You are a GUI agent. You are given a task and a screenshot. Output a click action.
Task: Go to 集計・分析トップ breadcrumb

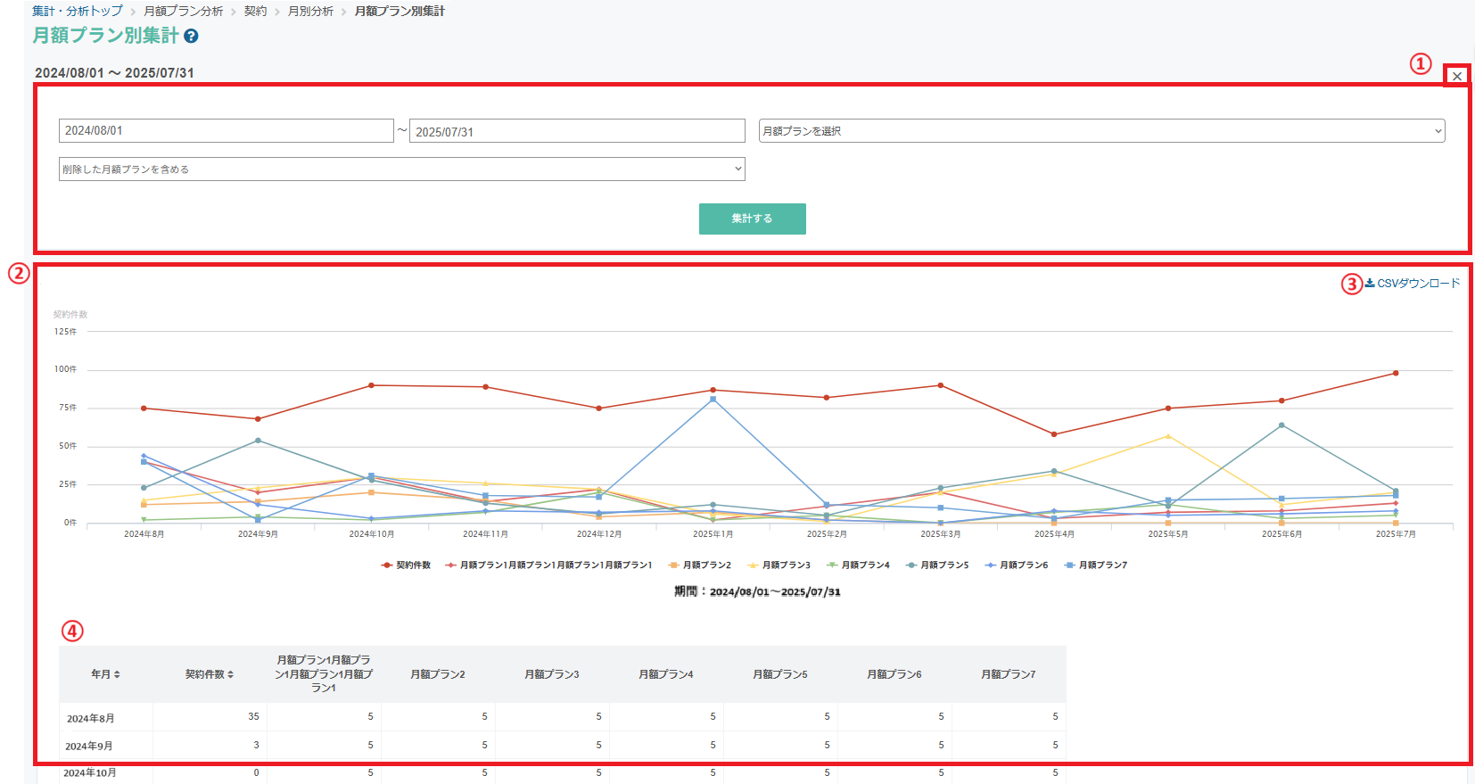(77, 12)
